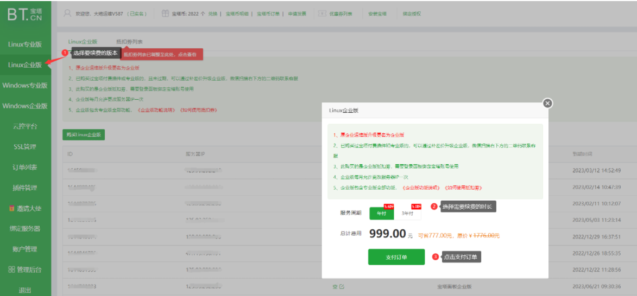This screenshot has width=637, height=296.
Task: Click the coupon ticket icon
Action: coord(322,14)
